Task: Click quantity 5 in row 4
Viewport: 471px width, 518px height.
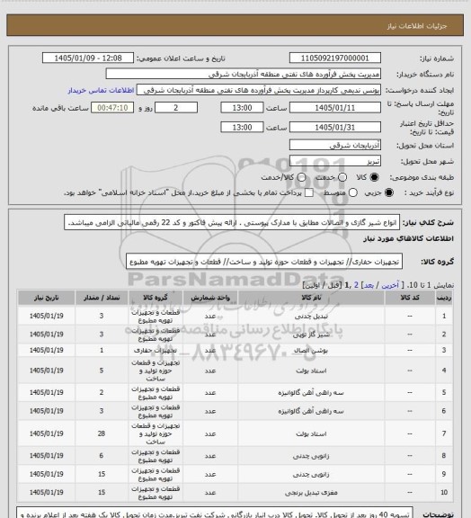Action: [102, 371]
